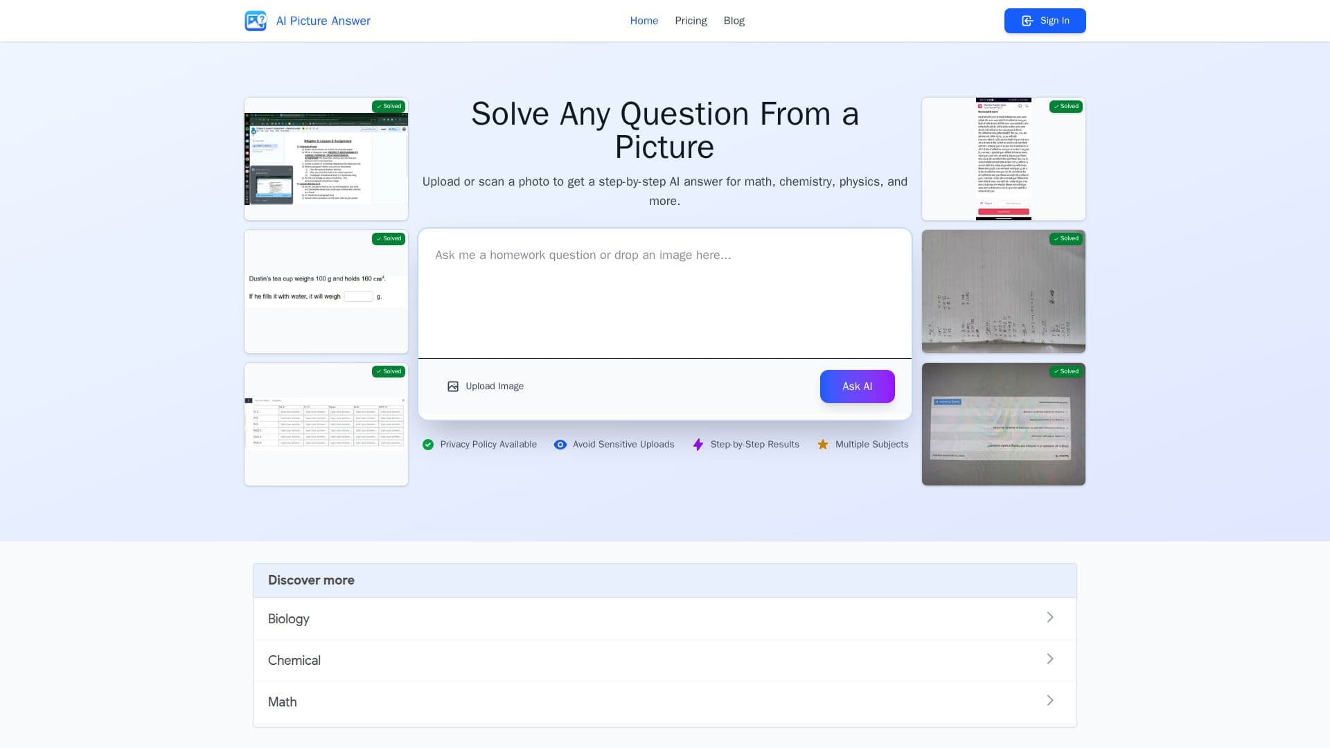
Task: Click the purple lightning icon beside Step-by-Step Results
Action: coord(698,445)
